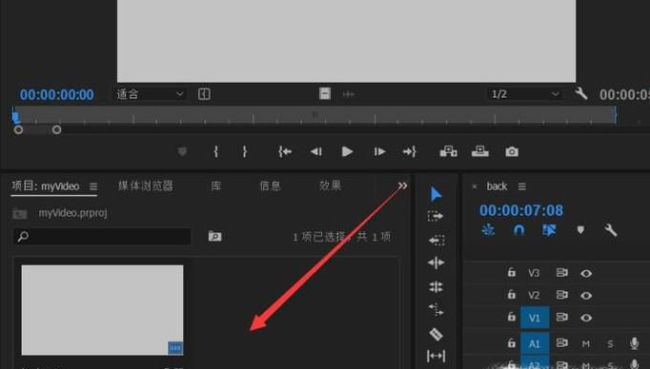Select the A1 track target button
Viewport: 650px width, 369px height.
[535, 343]
